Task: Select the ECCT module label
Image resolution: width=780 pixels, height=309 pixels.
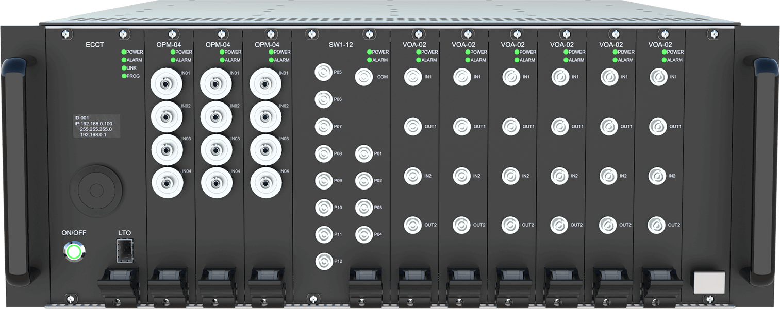Action: pyautogui.click(x=94, y=45)
